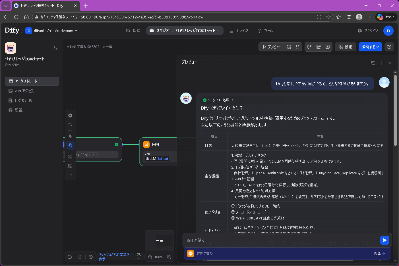The height and width of the screenshot is (266, 399).
Task: Undo the last canvas change
Action: coord(70,257)
